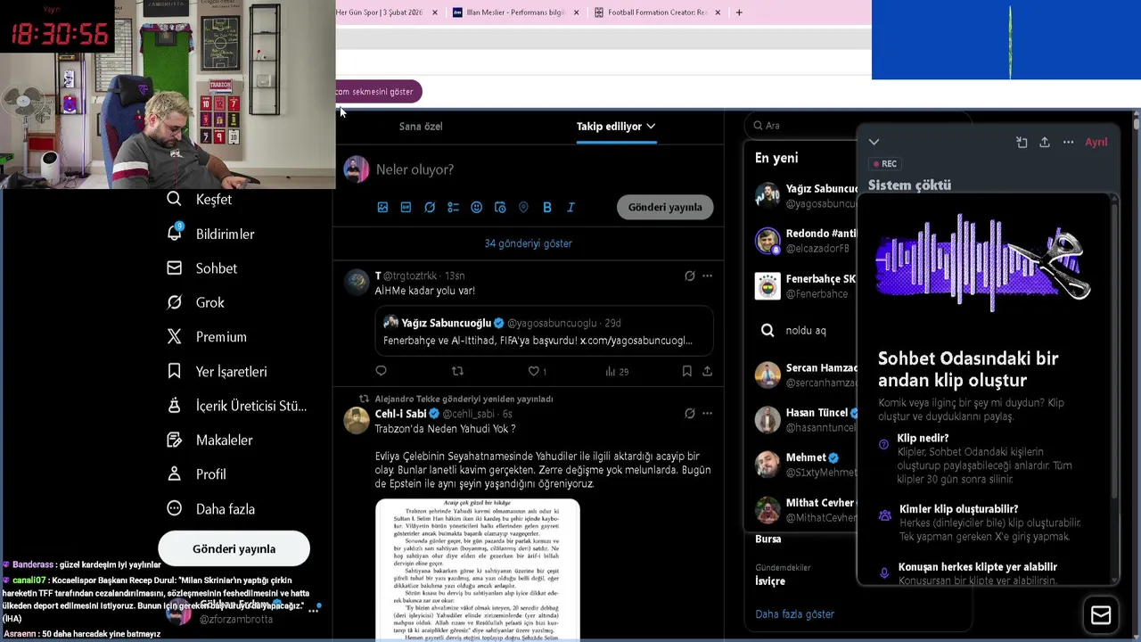Share the trgtoztrkk post
Screen dimensions: 1141x642
pos(707,371)
